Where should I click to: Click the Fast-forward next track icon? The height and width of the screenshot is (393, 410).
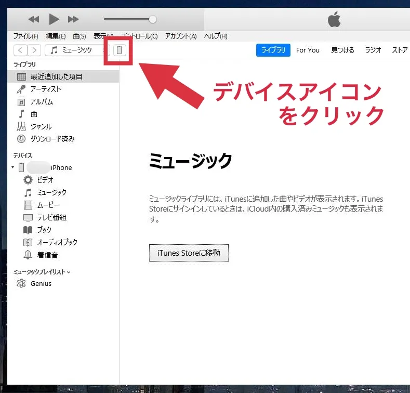pos(73,19)
